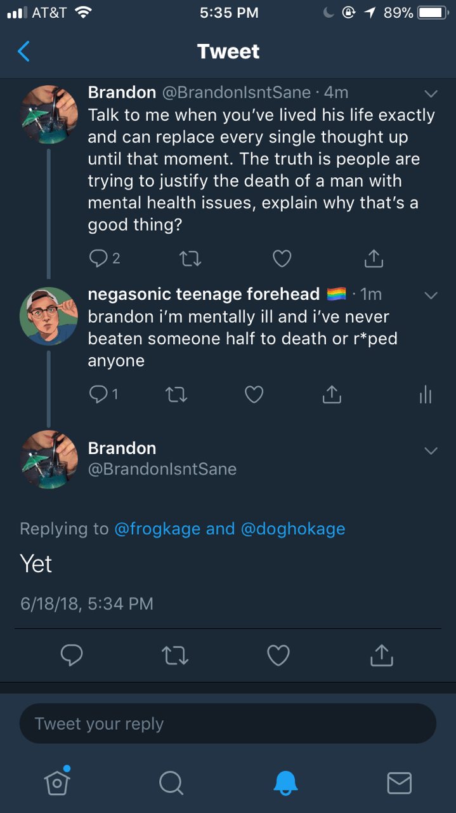Tap the "Tweet your reply" field
The height and width of the screenshot is (813, 456).
tap(228, 723)
